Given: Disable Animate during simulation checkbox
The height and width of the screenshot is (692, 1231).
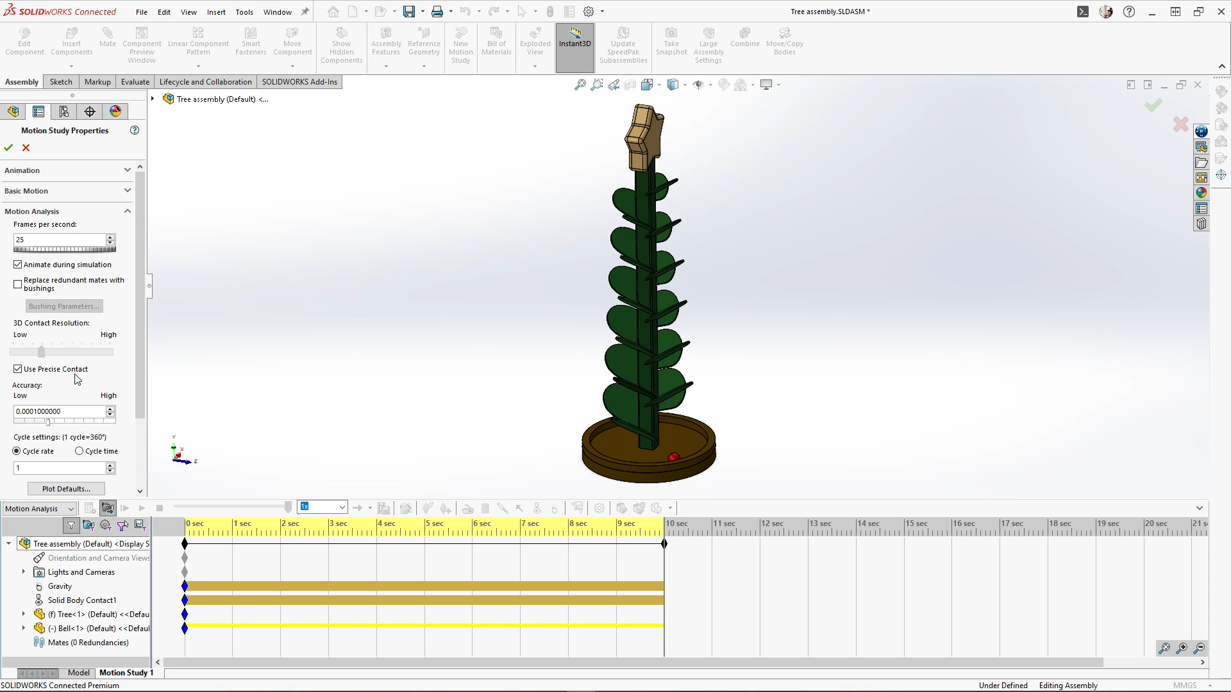Looking at the screenshot, I should click(18, 265).
